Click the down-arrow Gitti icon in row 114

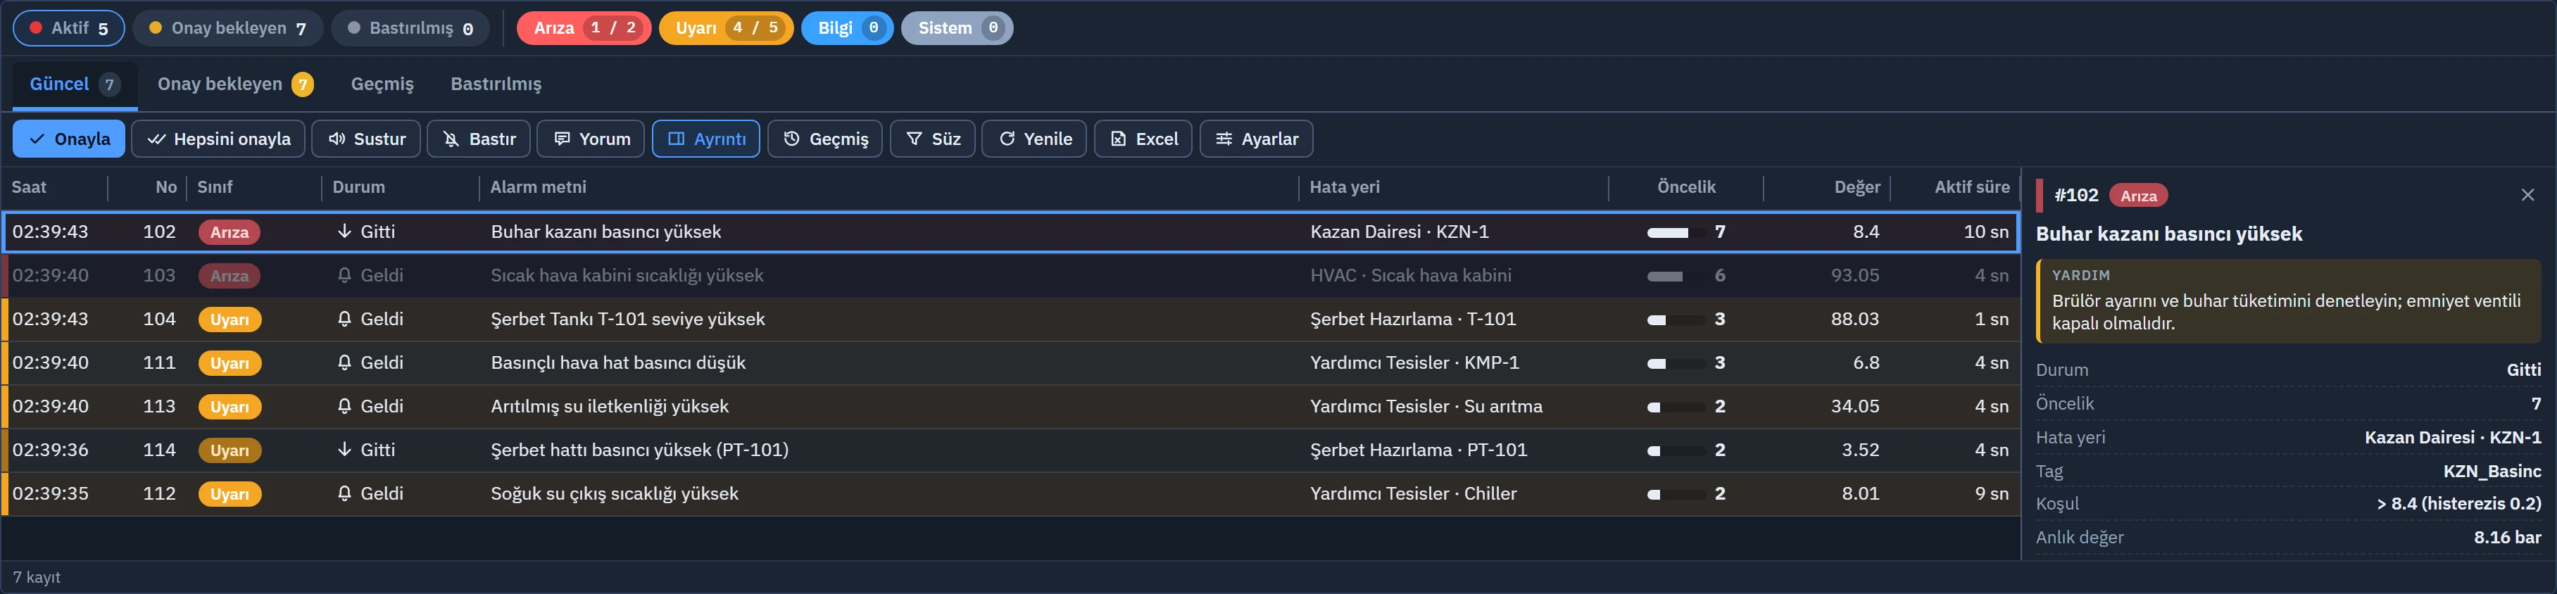coord(344,450)
